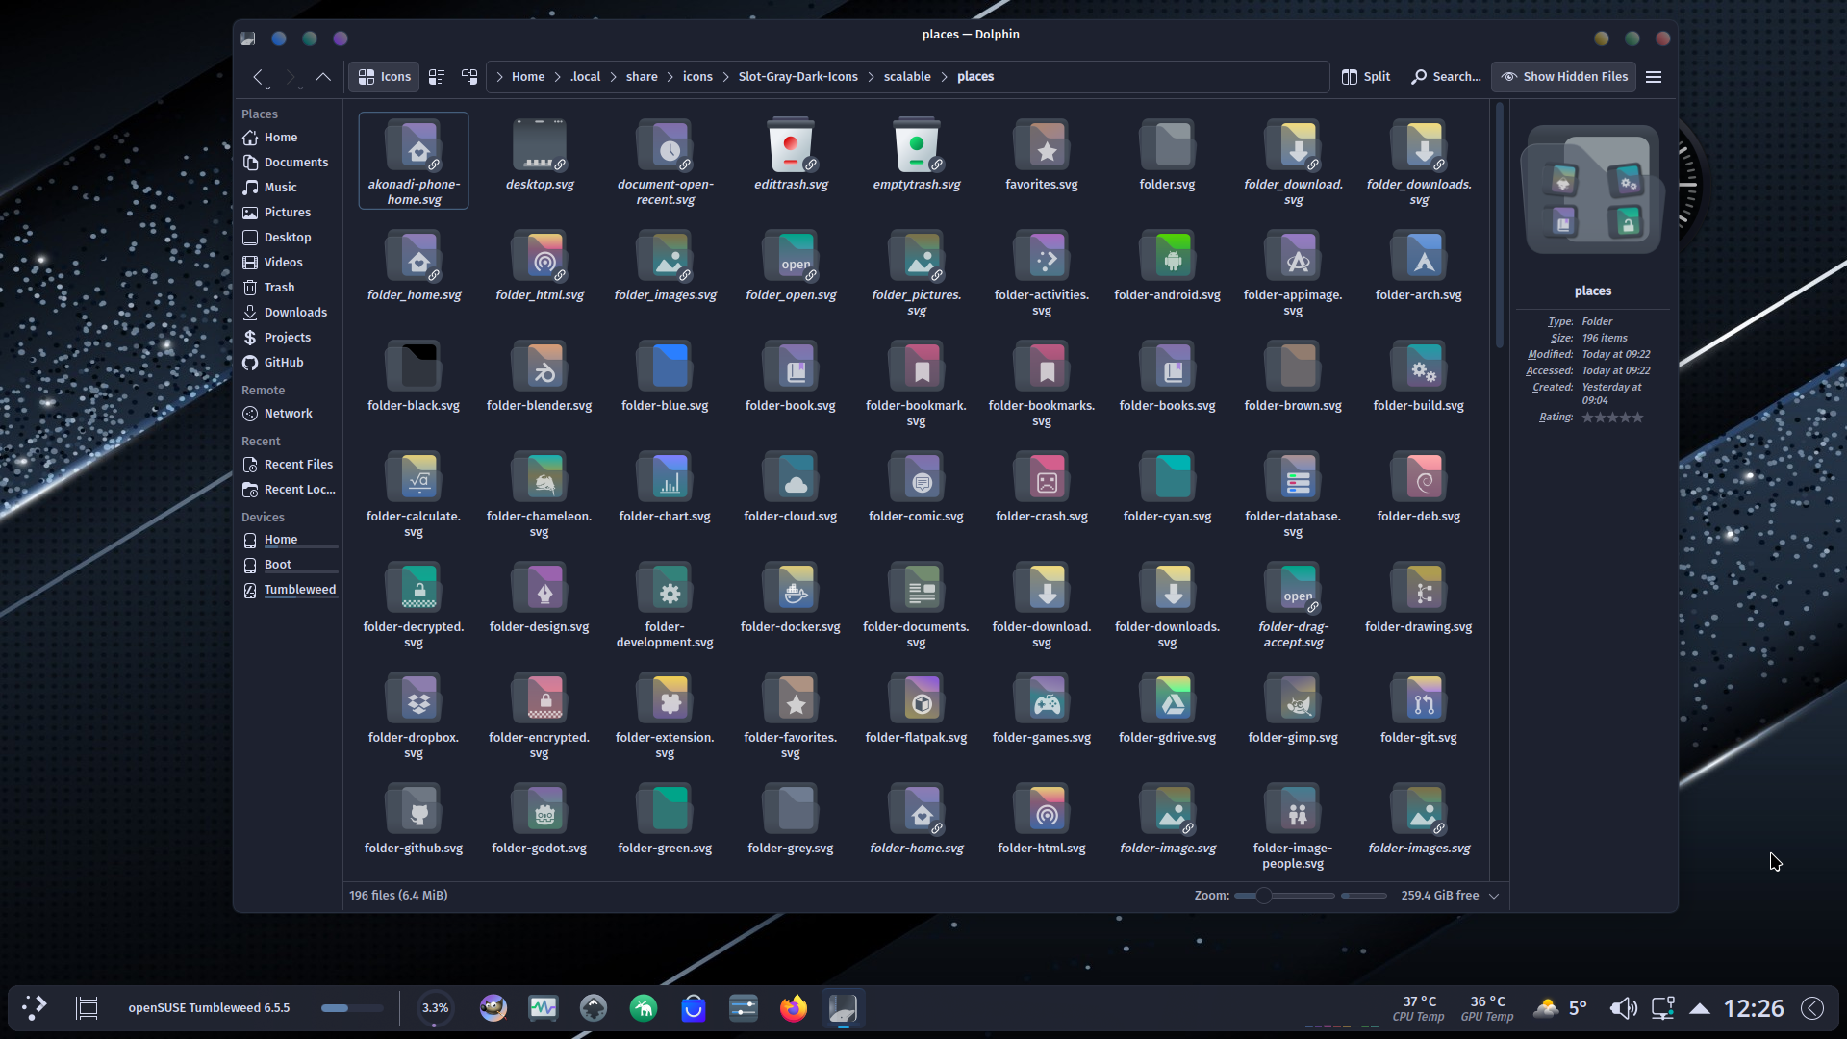Select folder-docker.svg file icon
1847x1039 pixels.
click(791, 589)
